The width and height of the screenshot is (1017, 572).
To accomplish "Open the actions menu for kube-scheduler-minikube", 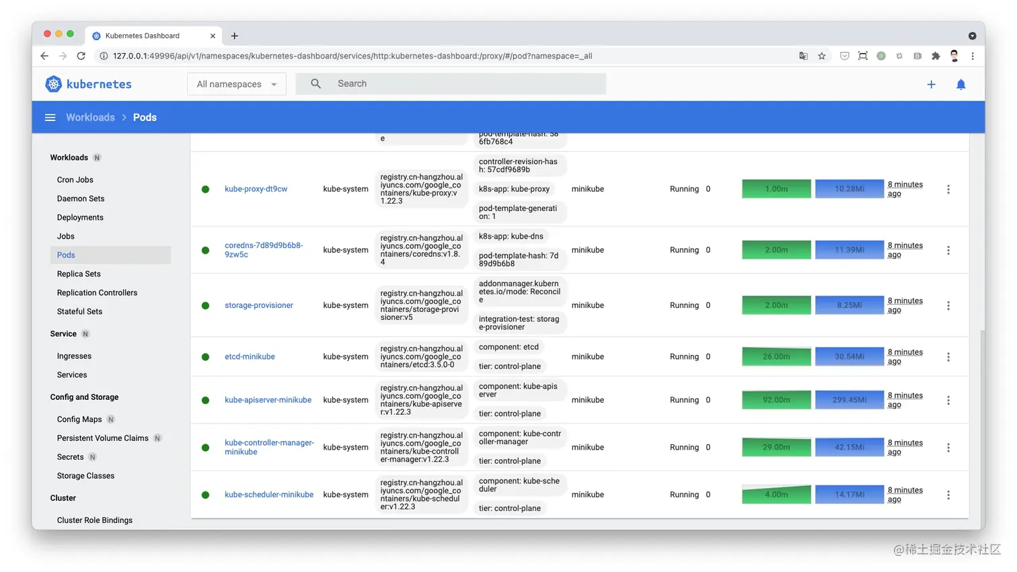I will 948,495.
